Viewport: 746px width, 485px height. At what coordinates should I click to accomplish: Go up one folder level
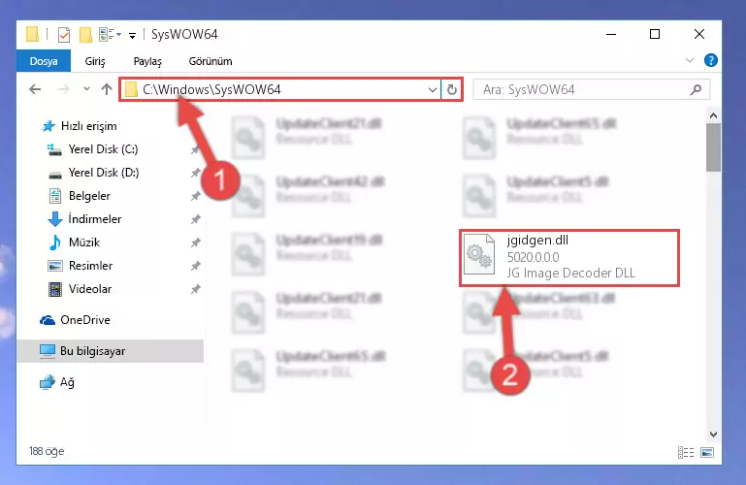pos(107,89)
